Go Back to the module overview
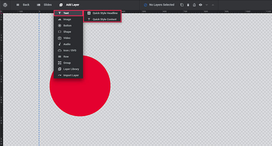Viewport: 272px width, 146px height. [x=23, y=5]
